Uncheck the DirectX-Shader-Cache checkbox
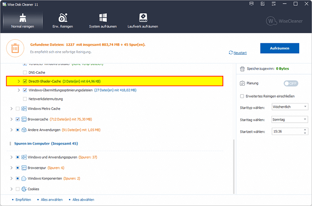 (x=25, y=81)
